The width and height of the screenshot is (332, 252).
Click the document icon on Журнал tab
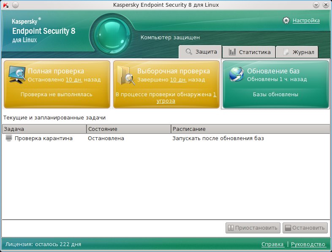(286, 52)
